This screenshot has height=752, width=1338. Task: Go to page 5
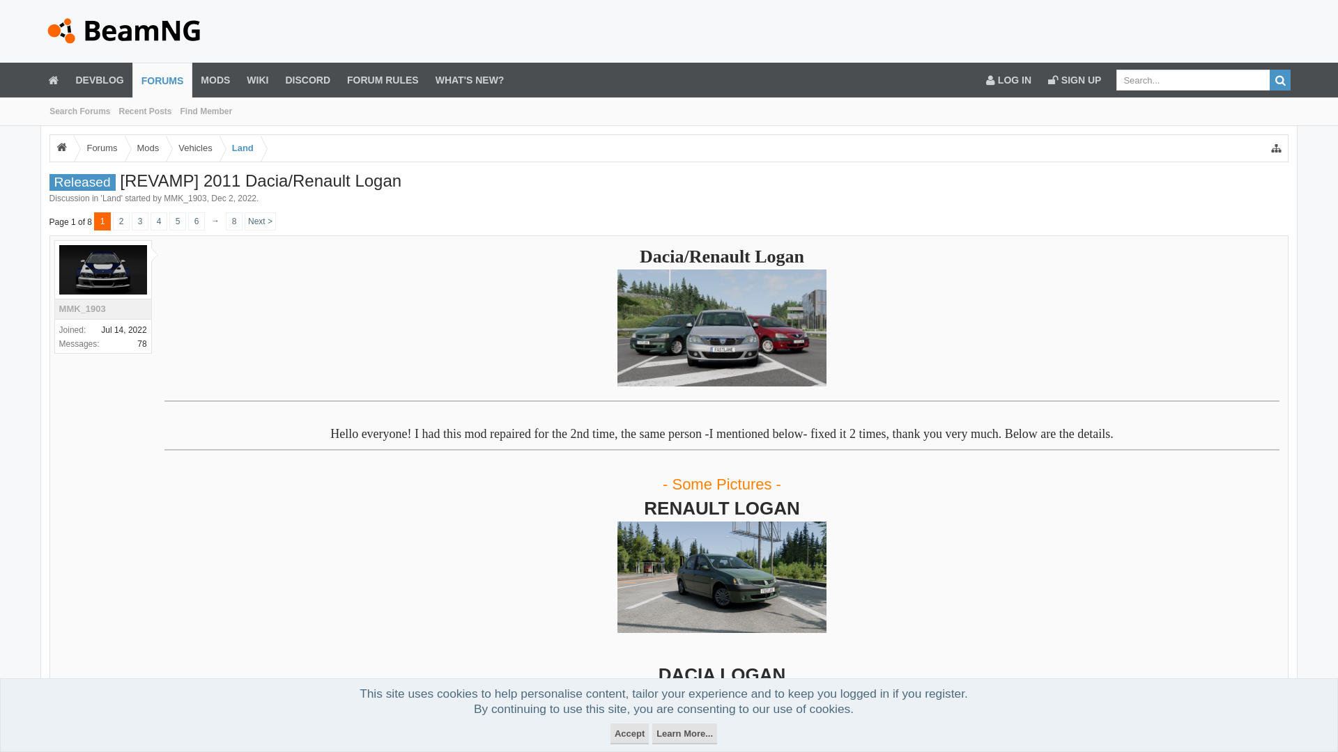pos(178,221)
